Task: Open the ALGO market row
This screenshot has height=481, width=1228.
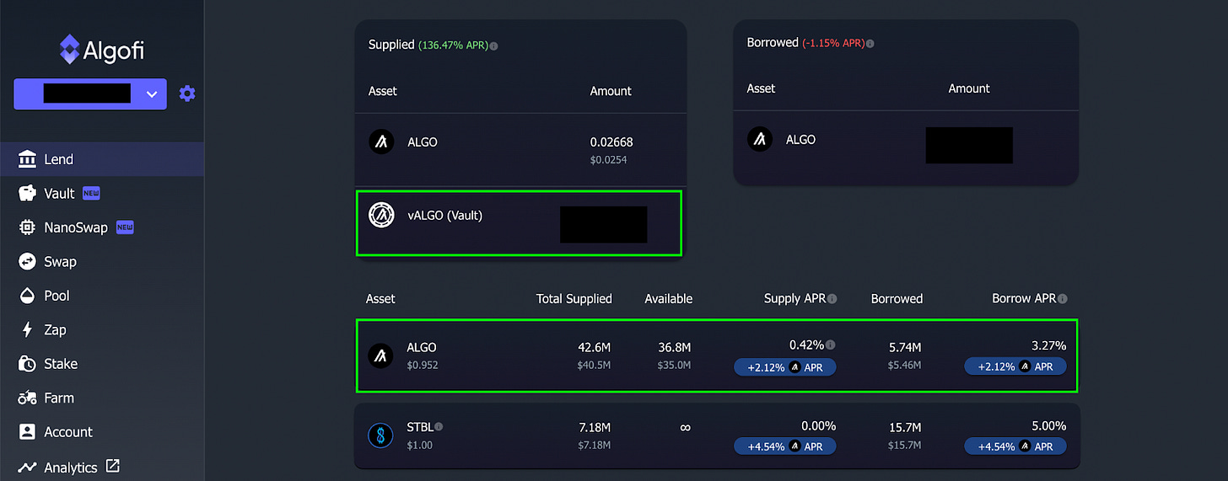Action: pyautogui.click(x=717, y=355)
